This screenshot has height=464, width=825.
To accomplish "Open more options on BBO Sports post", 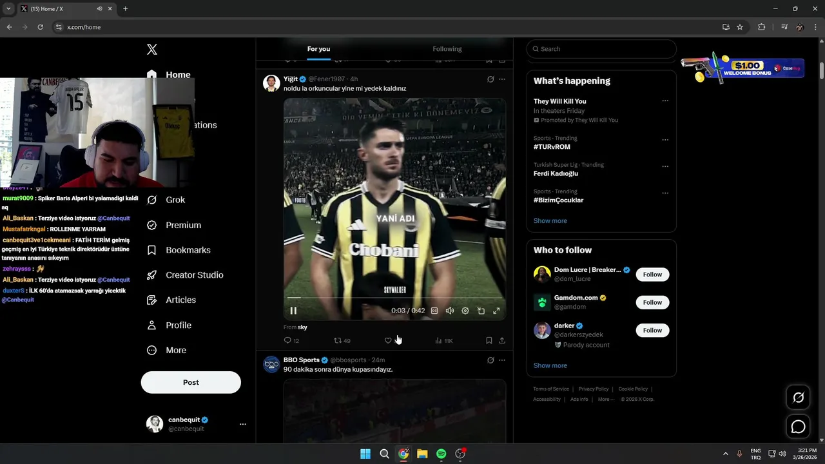I will tap(502, 360).
